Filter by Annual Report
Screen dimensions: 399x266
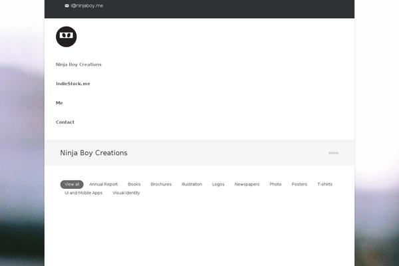[x=104, y=184]
